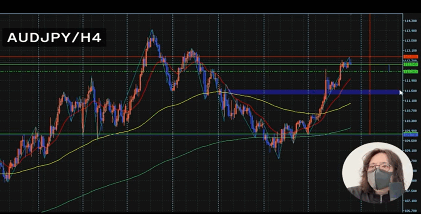Click the orange price tag on price axis

[x=411, y=57]
